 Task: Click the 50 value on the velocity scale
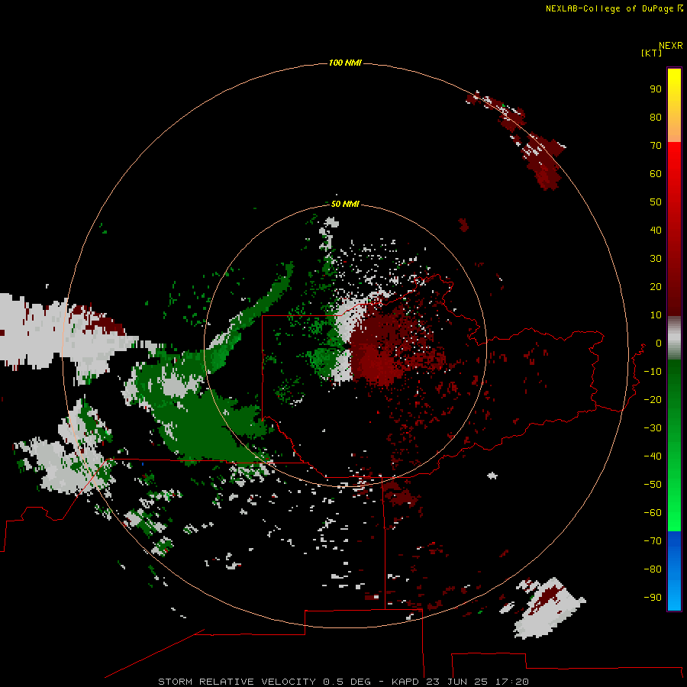coord(656,202)
